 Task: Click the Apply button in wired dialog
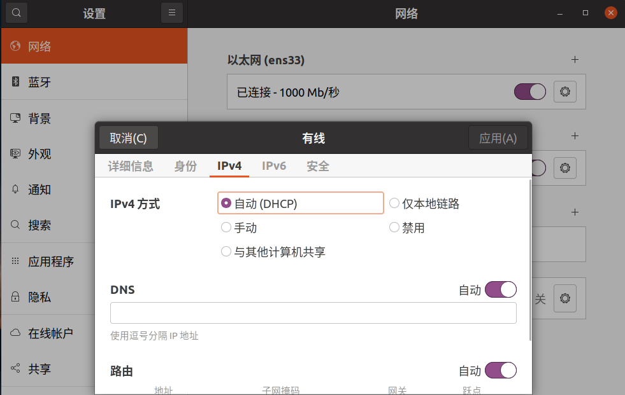[498, 138]
